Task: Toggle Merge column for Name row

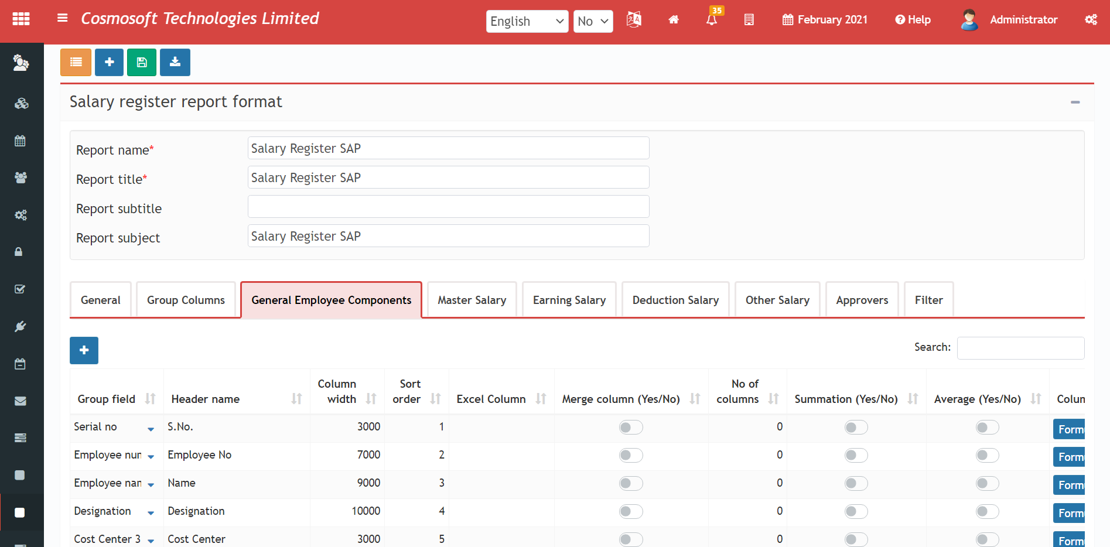Action: point(631,484)
